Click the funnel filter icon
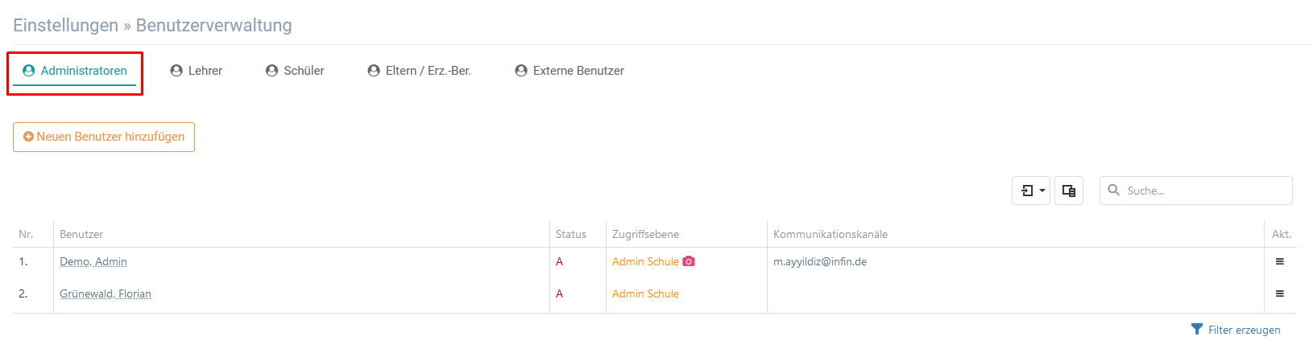1313x357 pixels. tap(1197, 329)
